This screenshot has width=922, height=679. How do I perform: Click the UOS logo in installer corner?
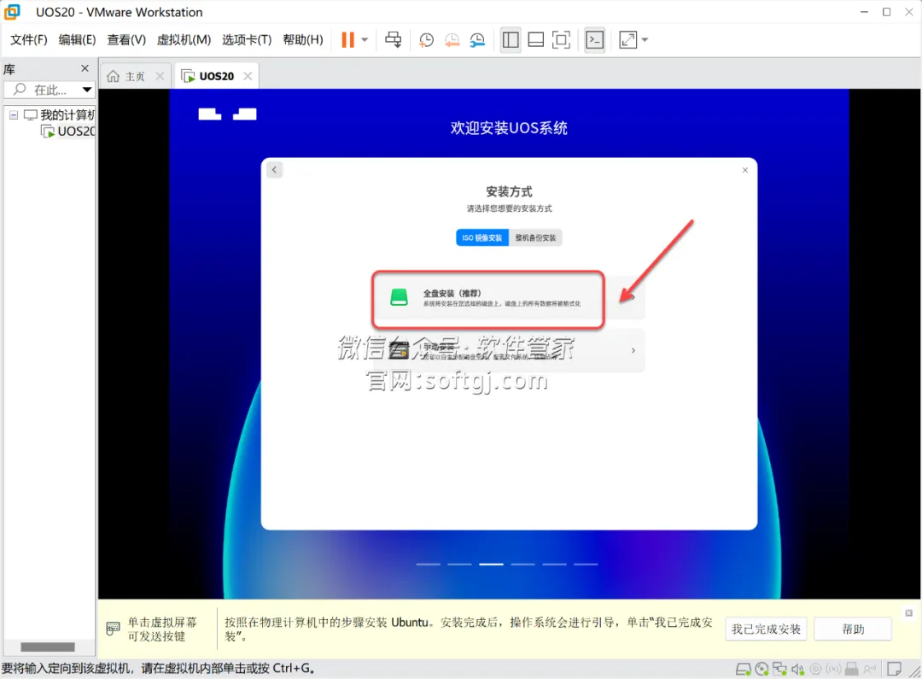click(227, 114)
